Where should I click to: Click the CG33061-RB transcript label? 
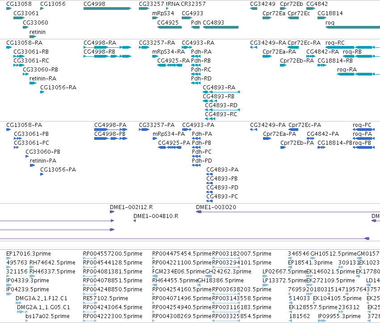point(31,52)
